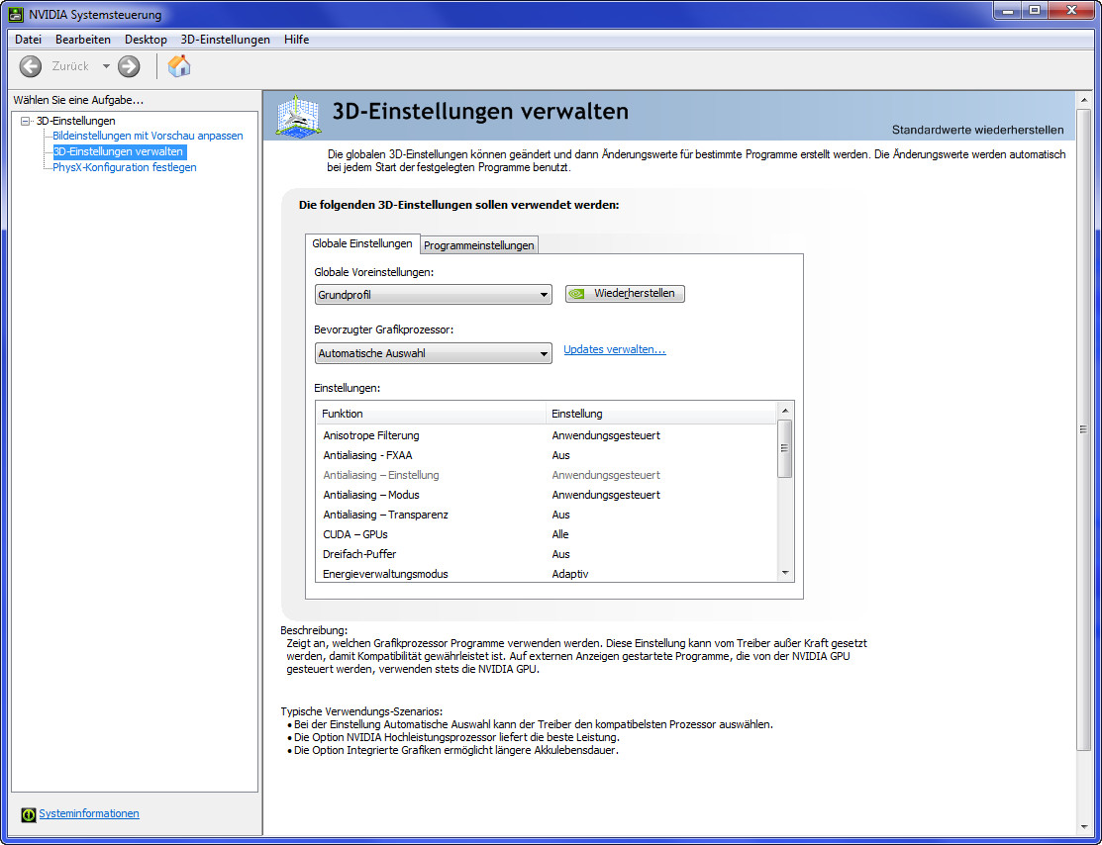Select the Globale Einstellungen tab
The width and height of the screenshot is (1102, 845).
click(x=362, y=243)
